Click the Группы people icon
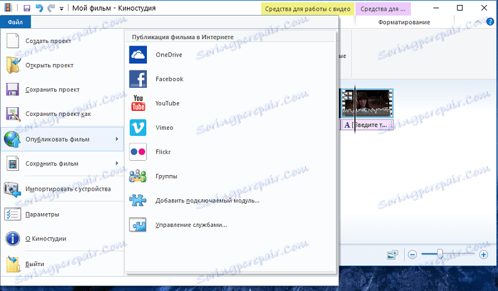498x291 pixels. pos(138,176)
